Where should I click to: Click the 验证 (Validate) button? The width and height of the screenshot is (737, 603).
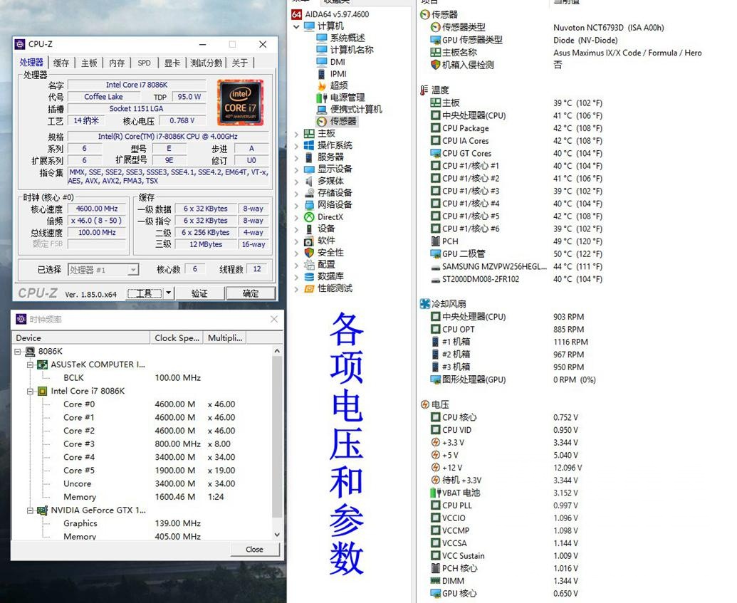(x=199, y=293)
